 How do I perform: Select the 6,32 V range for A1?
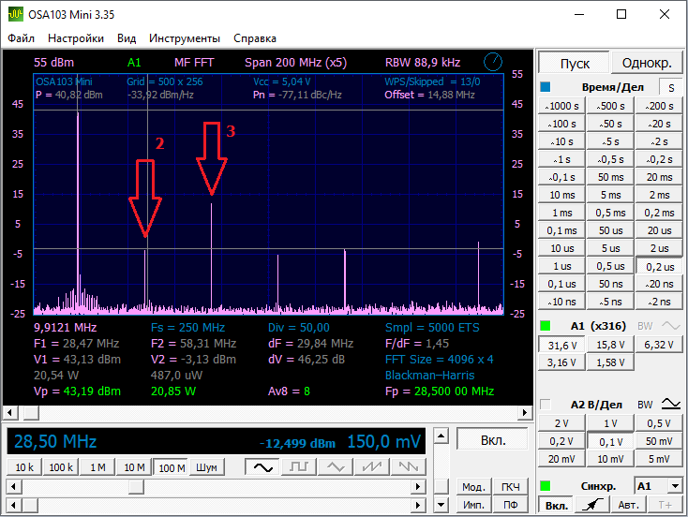(x=659, y=345)
